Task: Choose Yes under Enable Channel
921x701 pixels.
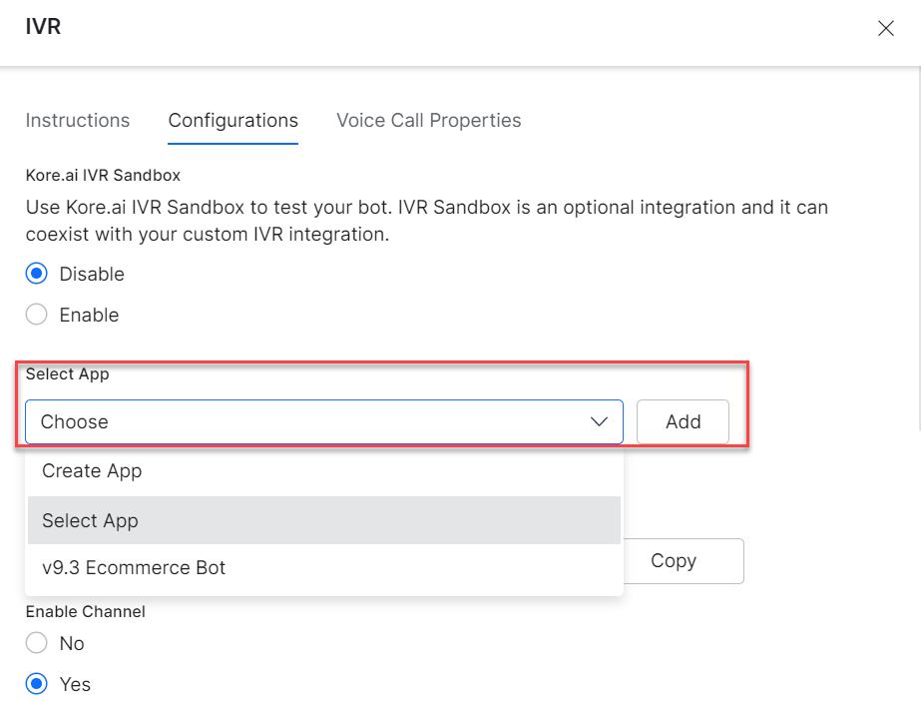Action: [x=36, y=684]
